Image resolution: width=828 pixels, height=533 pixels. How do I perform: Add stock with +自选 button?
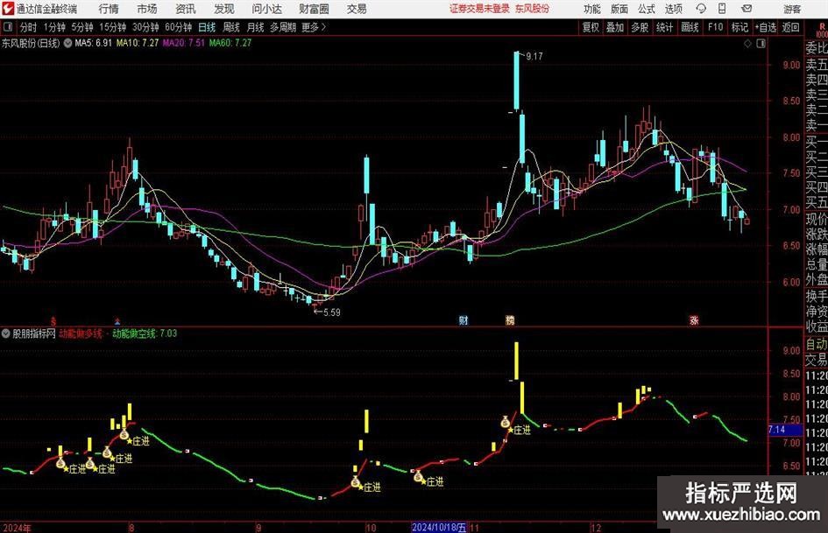765,27
